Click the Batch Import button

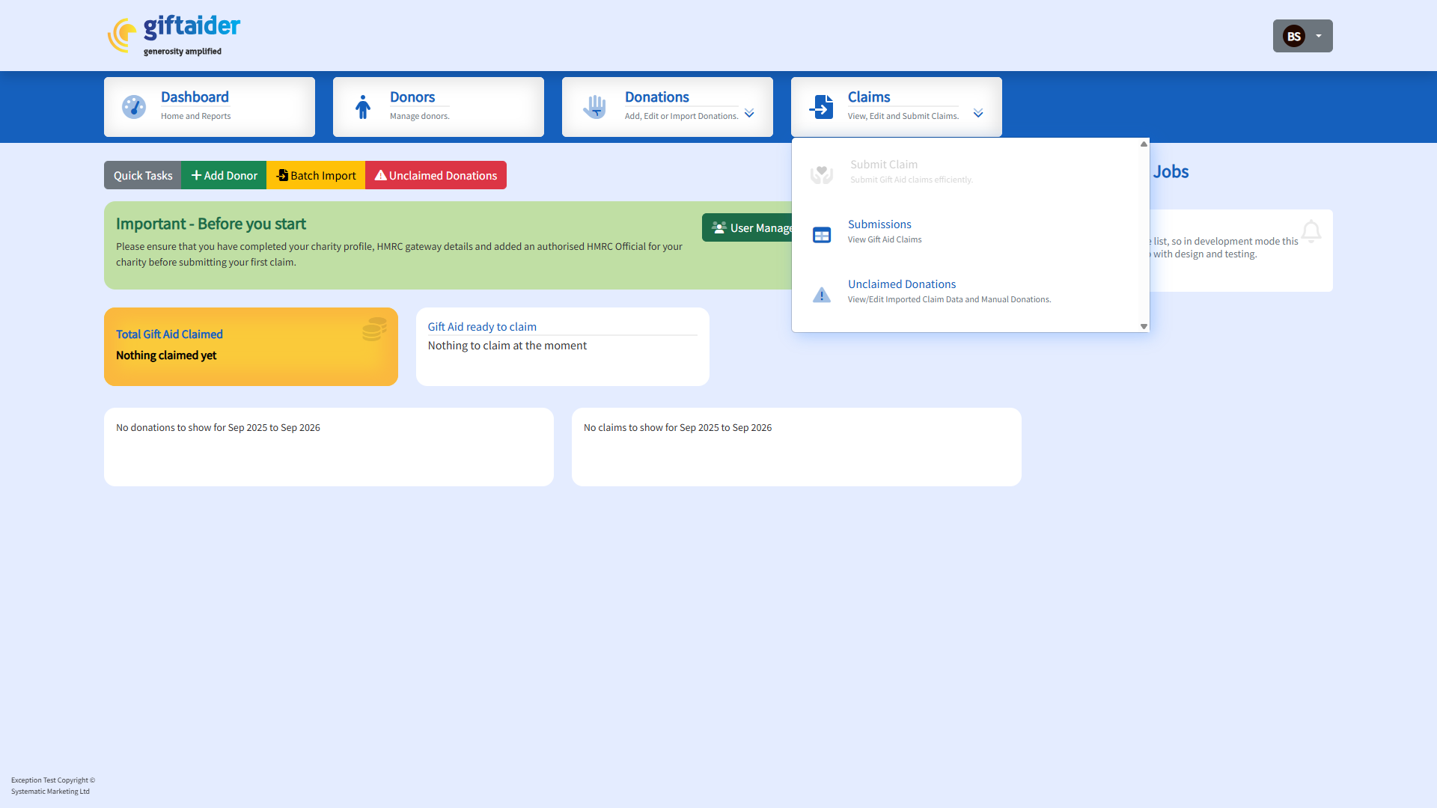point(316,175)
